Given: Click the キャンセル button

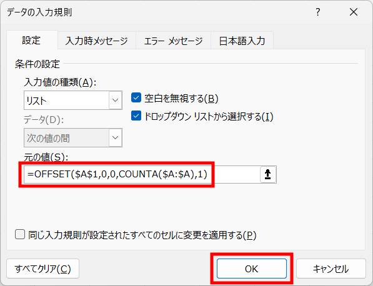Looking at the screenshot, I should [x=331, y=269].
